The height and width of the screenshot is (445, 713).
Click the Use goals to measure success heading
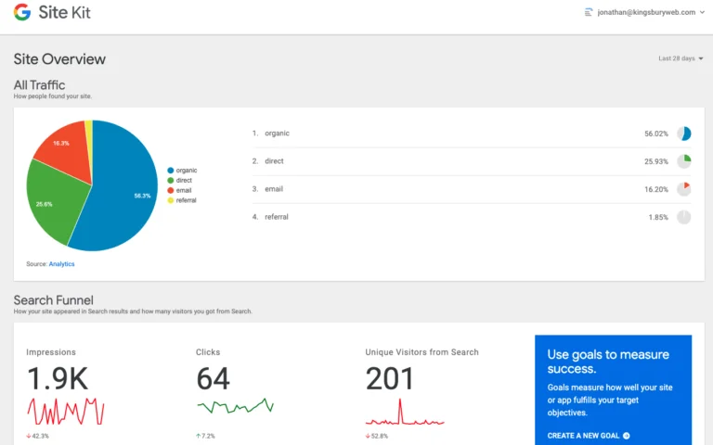[608, 362]
